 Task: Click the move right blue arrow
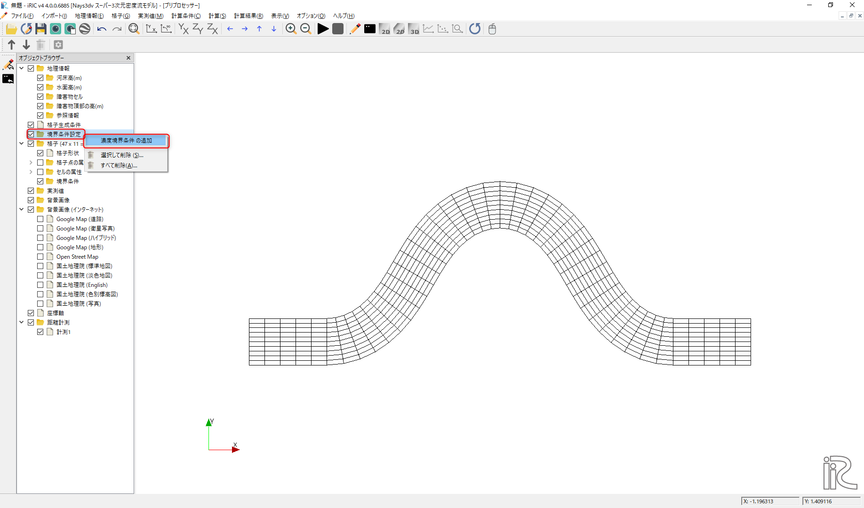click(x=245, y=29)
